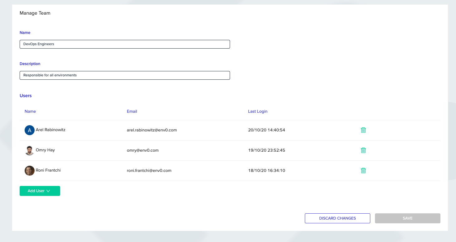Click the Last Login column header

[x=258, y=112]
